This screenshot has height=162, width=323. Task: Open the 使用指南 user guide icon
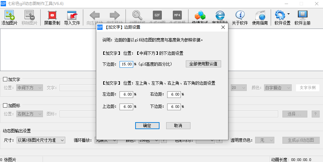coord(260,15)
